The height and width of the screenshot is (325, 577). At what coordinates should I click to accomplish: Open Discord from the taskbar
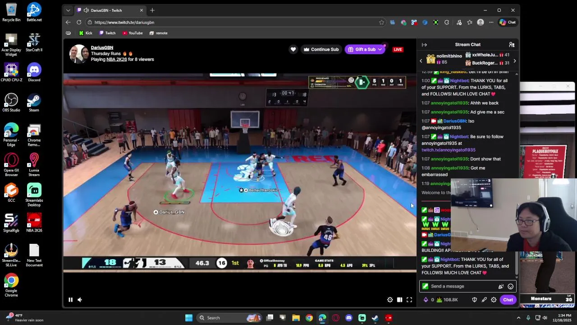348,318
